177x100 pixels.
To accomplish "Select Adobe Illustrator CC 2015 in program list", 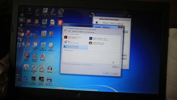I will 73,37.
